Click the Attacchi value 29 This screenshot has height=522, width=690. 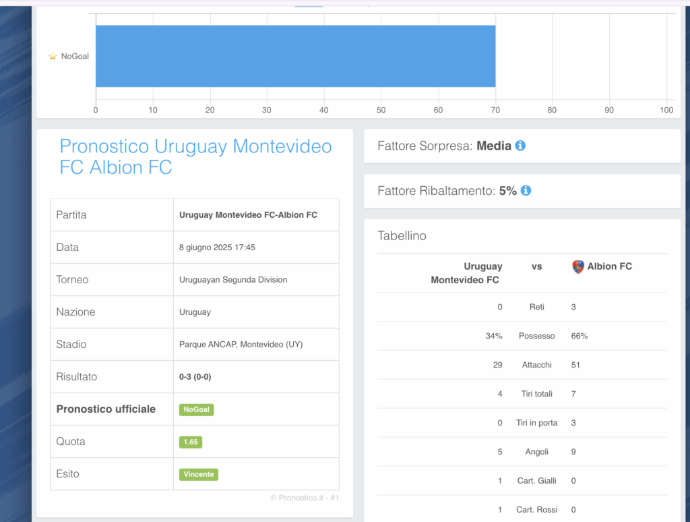pyautogui.click(x=498, y=365)
